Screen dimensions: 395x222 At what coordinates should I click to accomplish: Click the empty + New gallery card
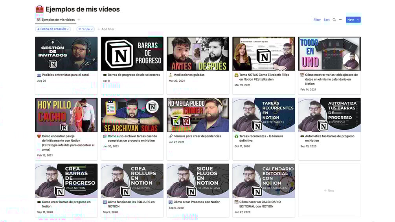pos(329,190)
